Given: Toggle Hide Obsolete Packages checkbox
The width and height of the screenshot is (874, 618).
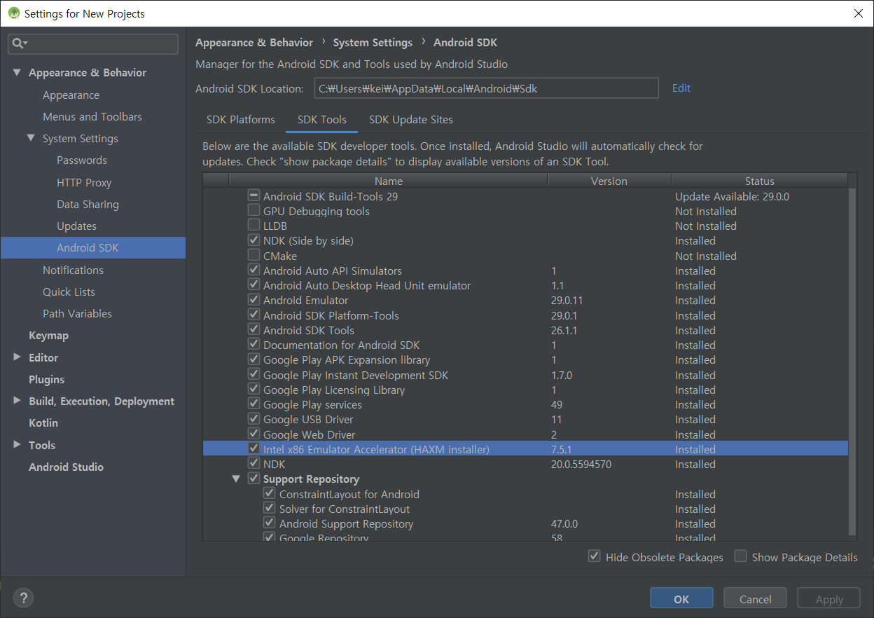Looking at the screenshot, I should (595, 556).
